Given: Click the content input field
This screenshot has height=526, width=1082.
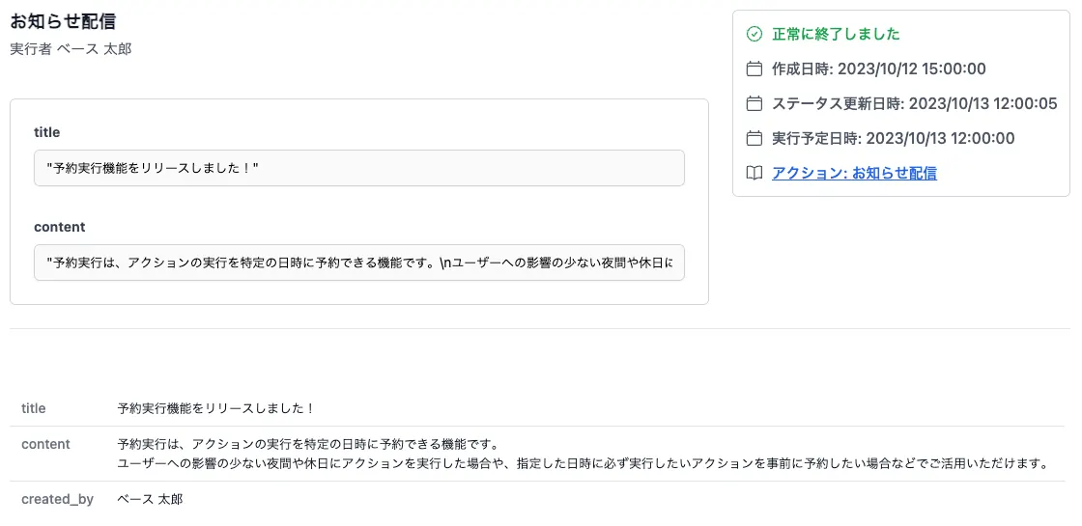Looking at the screenshot, I should 358,262.
